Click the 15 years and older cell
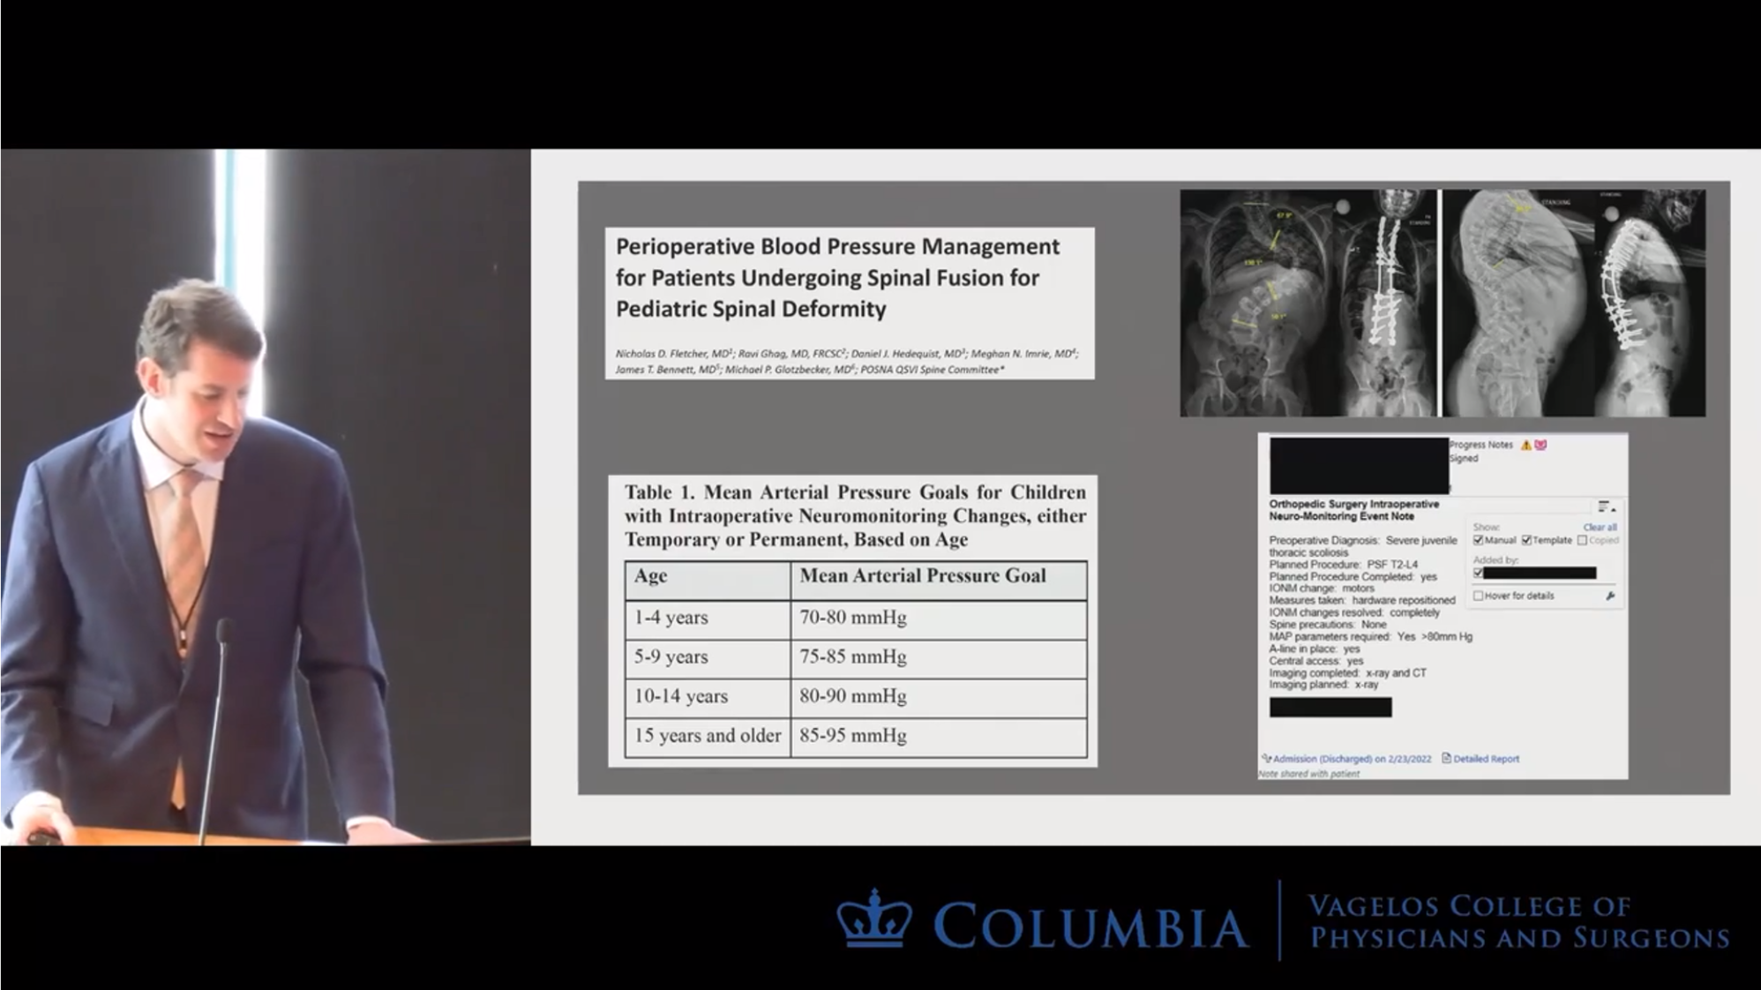The image size is (1761, 990). click(x=708, y=737)
